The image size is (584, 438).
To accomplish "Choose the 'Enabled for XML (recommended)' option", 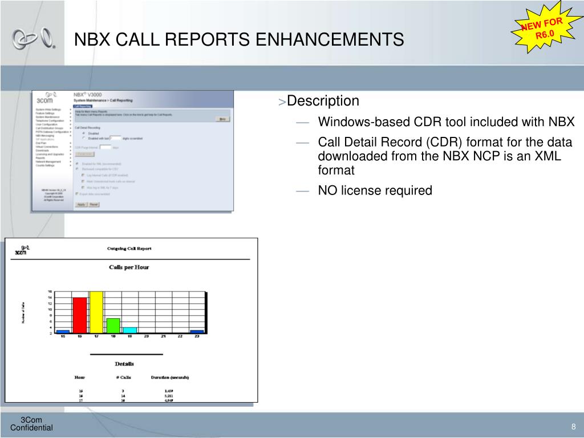I will (77, 164).
